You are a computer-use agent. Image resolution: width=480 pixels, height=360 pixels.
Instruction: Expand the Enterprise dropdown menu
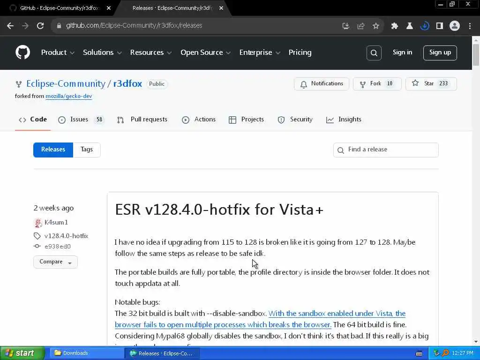click(260, 52)
